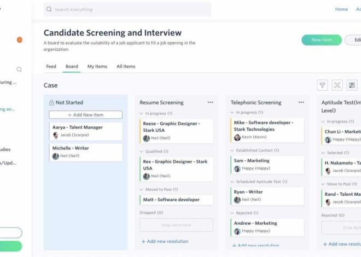Open Matt - Software developer card
The image size is (361, 257).
coord(176,200)
